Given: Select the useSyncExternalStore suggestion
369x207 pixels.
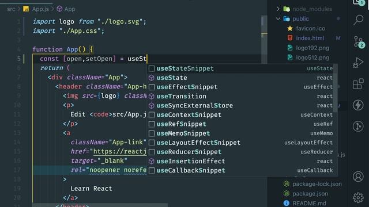Looking at the screenshot, I should [240, 106].
